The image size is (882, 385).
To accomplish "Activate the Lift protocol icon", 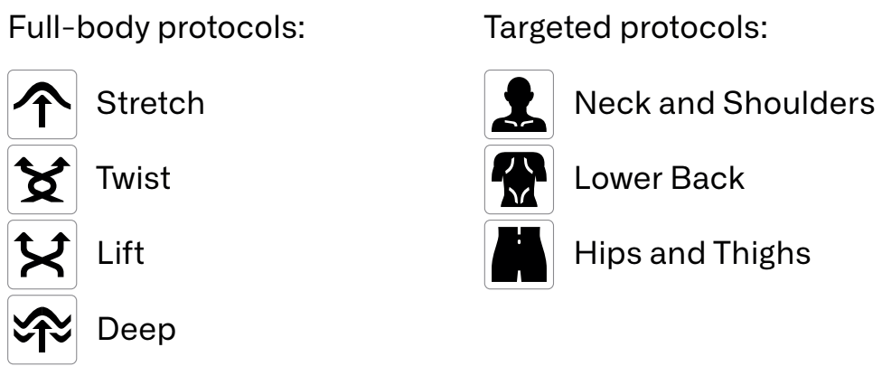I will point(42,255).
